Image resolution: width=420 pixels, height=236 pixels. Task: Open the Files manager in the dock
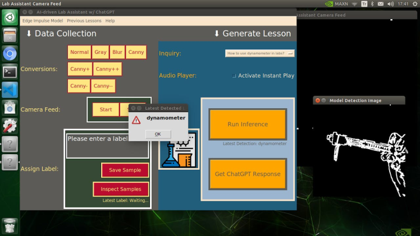coord(10,36)
